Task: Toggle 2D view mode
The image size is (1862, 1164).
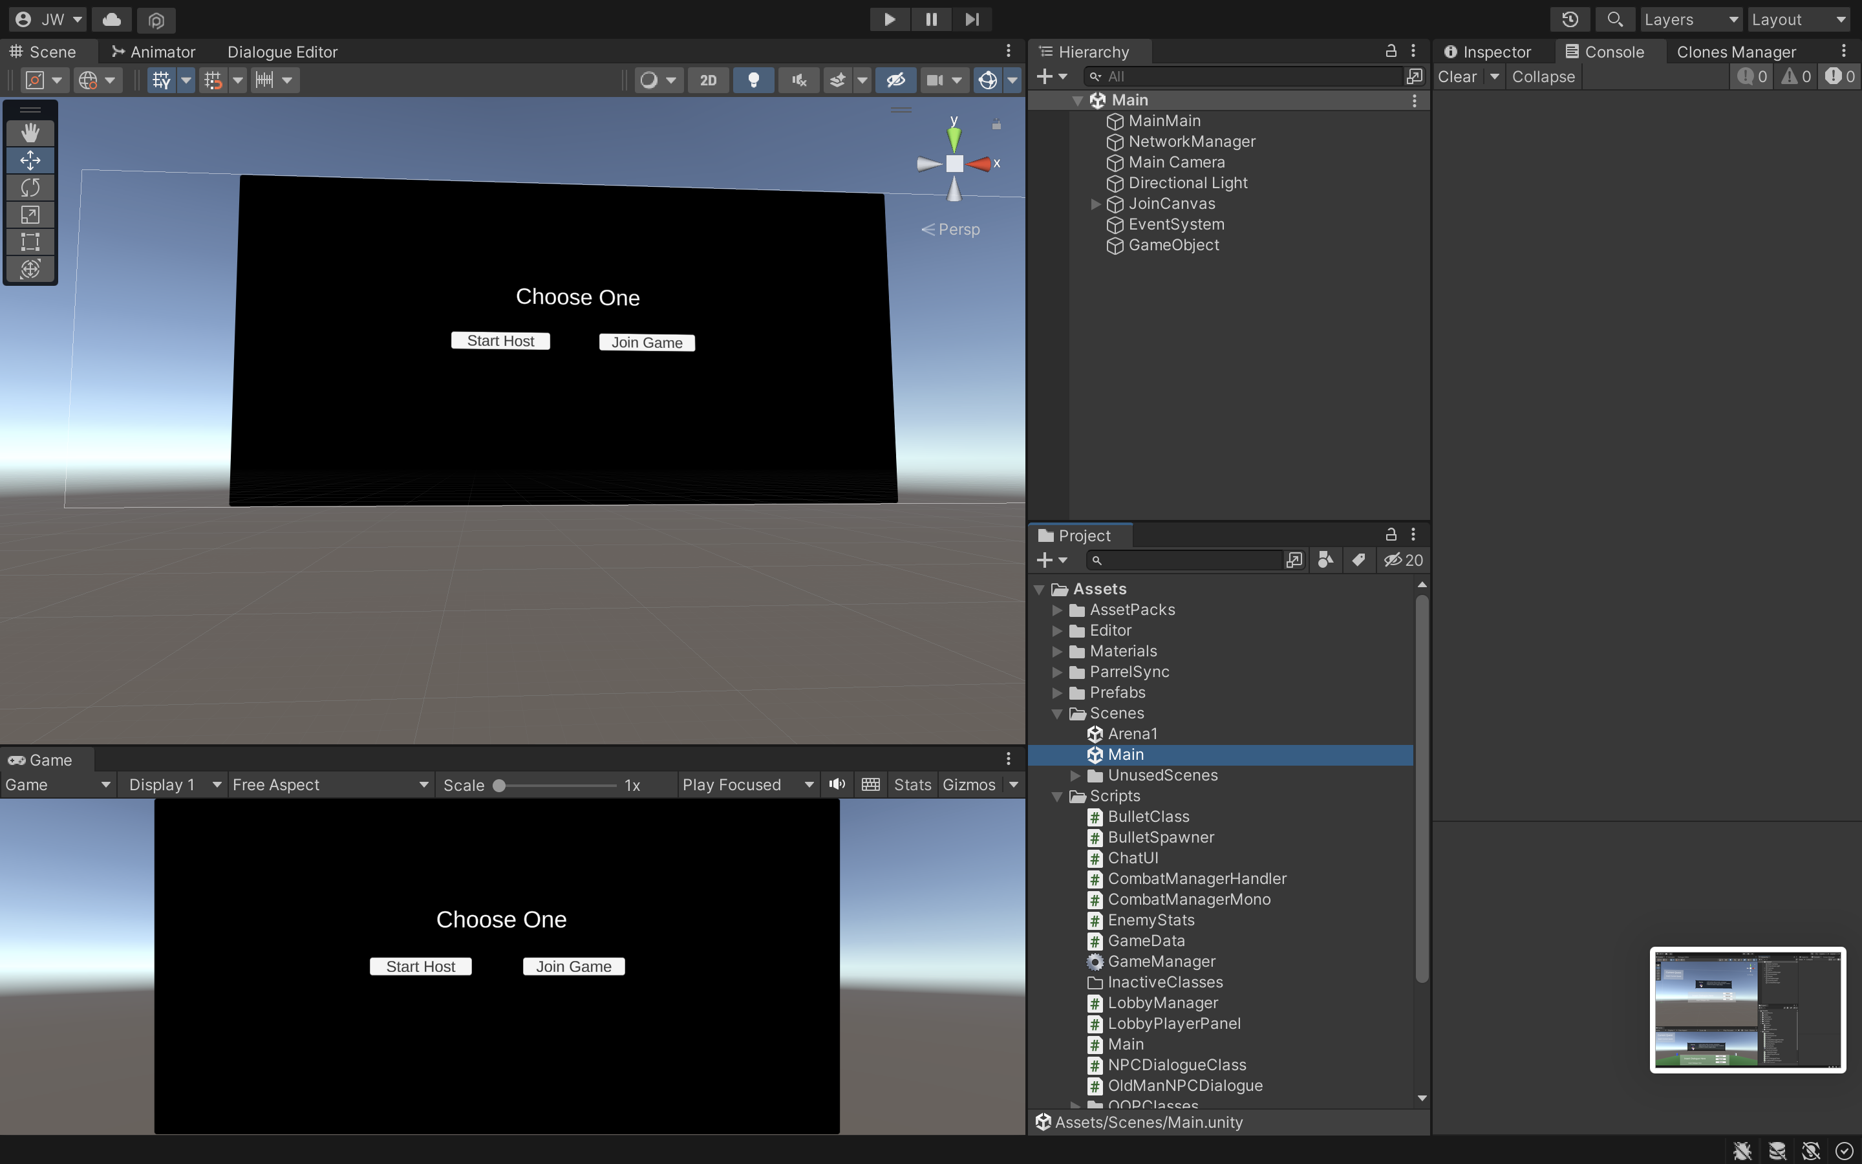Action: click(708, 80)
